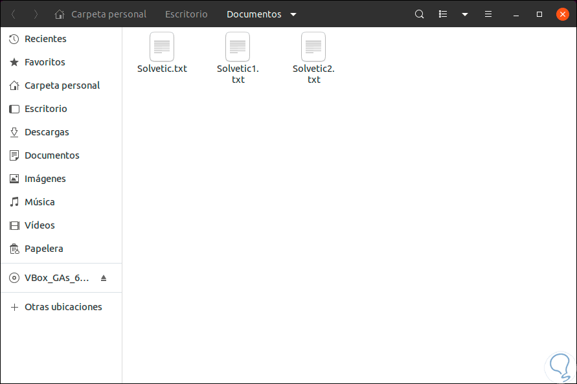This screenshot has height=384, width=577.
Task: Click the Solvetic1.txt file name
Action: pos(238,74)
